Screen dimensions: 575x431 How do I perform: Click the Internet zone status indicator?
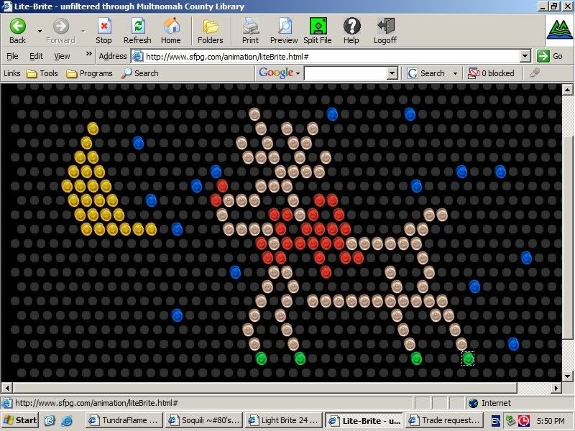coord(490,403)
